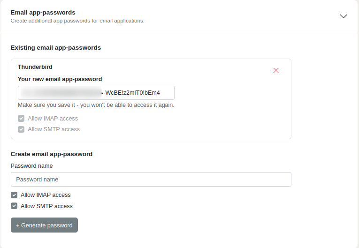359x248 pixels.
Task: Tick the checkbox beside Allow SMTP access under Create
Action: point(14,206)
